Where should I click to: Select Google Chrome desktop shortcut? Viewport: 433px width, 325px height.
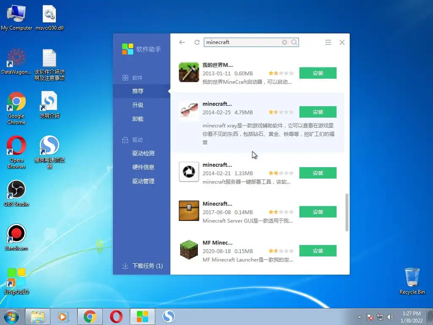click(x=16, y=108)
